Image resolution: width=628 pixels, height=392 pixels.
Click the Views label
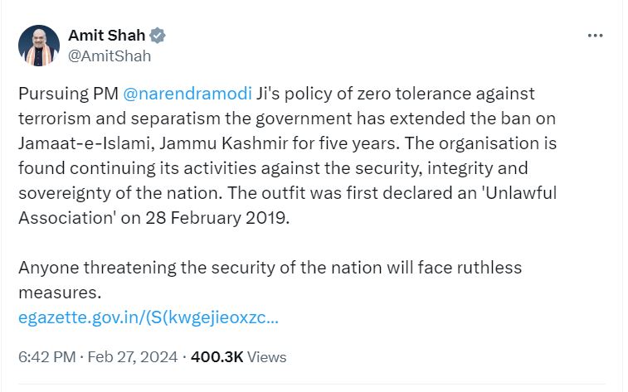(x=267, y=357)
